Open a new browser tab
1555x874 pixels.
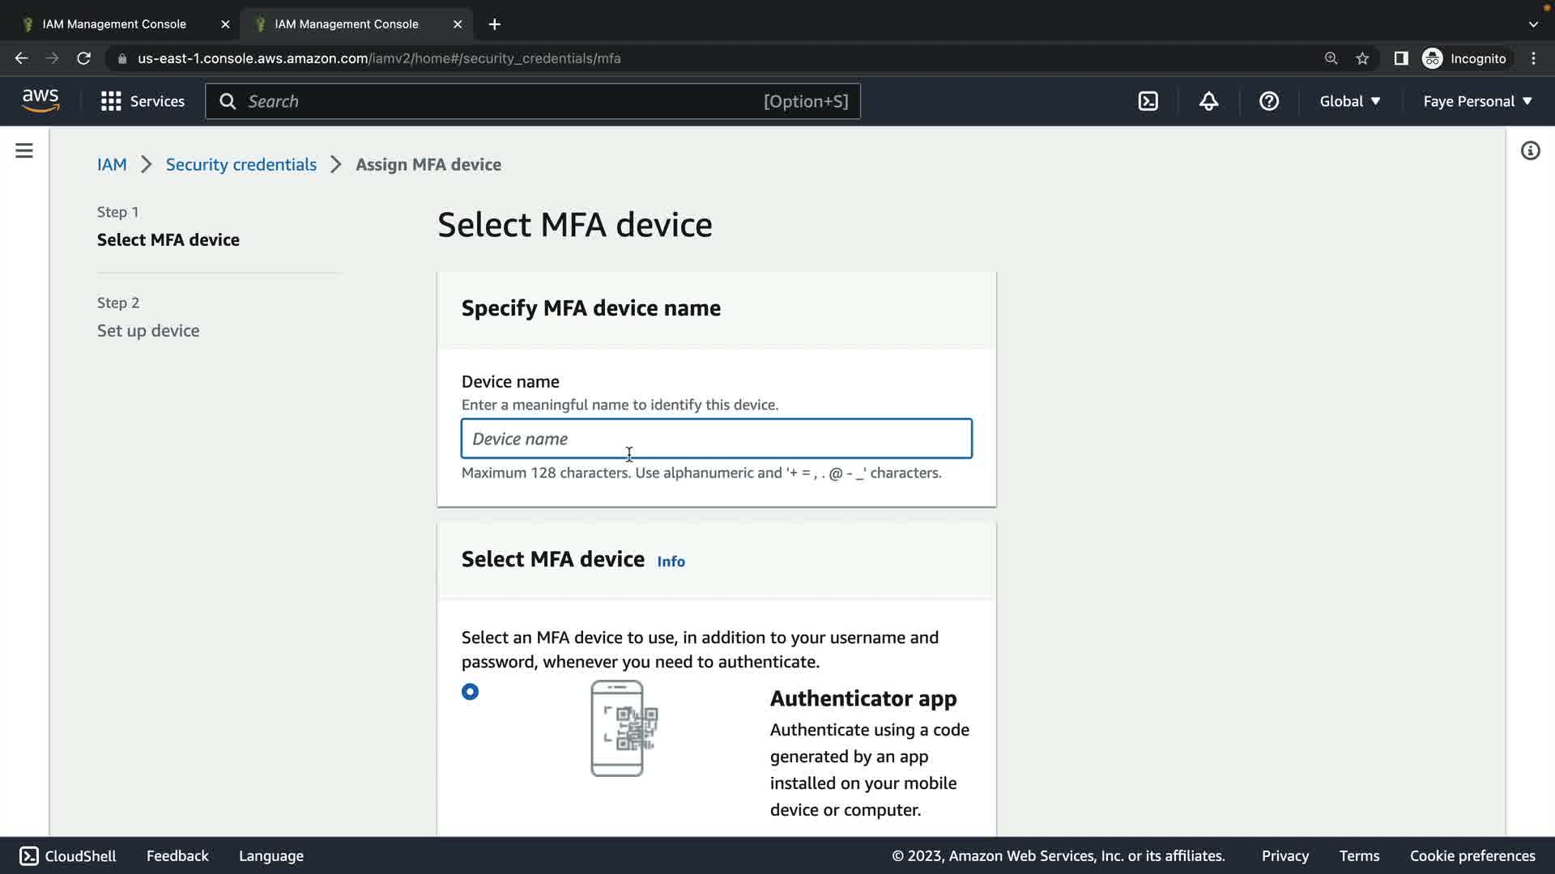[494, 24]
